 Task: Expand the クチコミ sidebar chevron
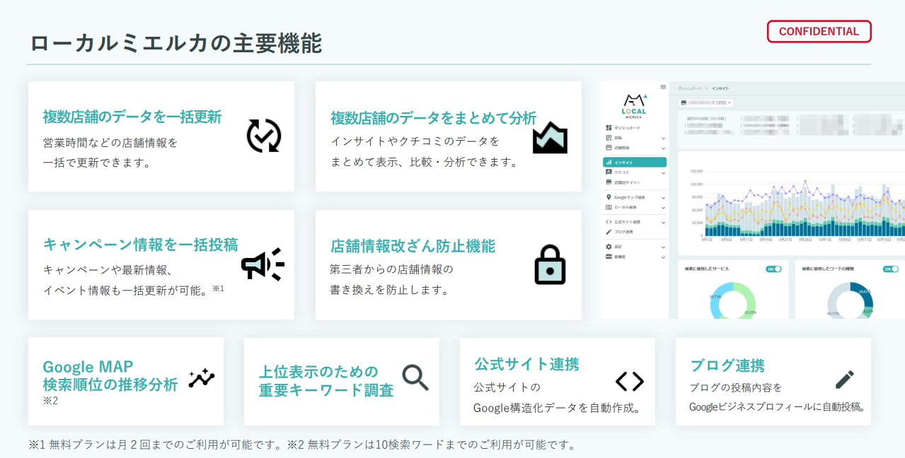[x=663, y=172]
